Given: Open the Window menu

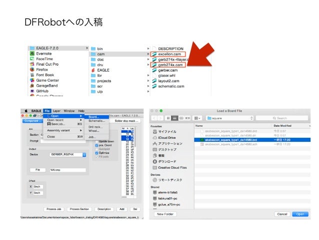Looking at the screenshot, I should point(69,111).
